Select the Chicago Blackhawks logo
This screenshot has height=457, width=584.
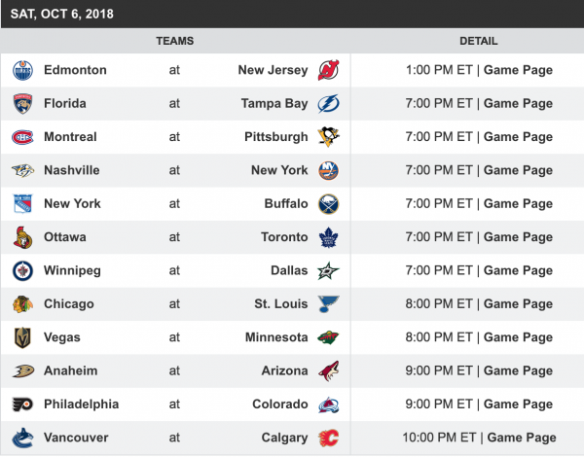[22, 304]
